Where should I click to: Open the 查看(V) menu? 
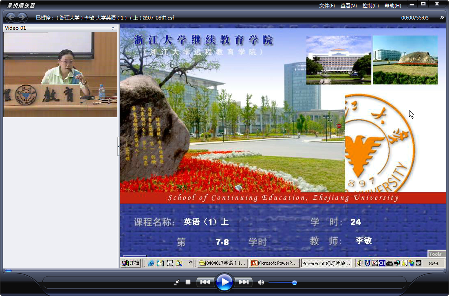point(348,6)
